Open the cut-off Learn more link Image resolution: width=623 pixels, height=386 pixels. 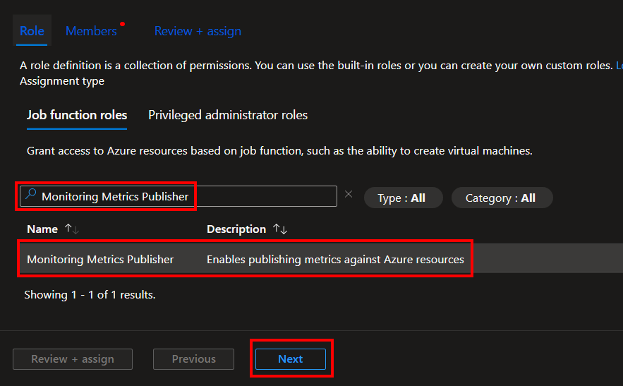pos(619,65)
